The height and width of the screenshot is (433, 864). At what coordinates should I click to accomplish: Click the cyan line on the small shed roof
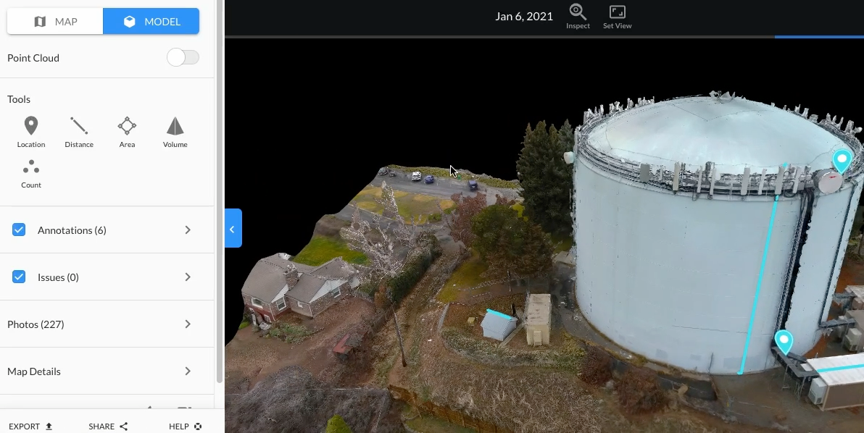[x=500, y=314]
